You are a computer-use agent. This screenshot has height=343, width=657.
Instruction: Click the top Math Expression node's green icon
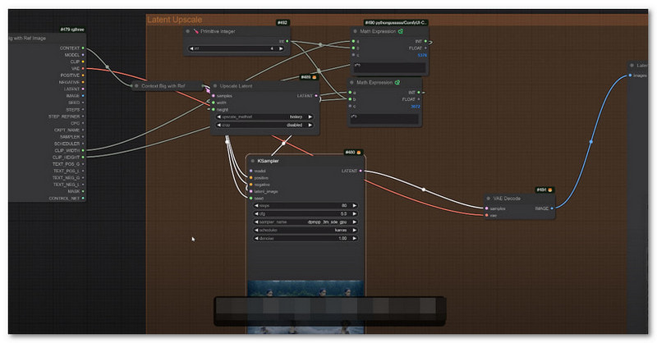point(400,30)
